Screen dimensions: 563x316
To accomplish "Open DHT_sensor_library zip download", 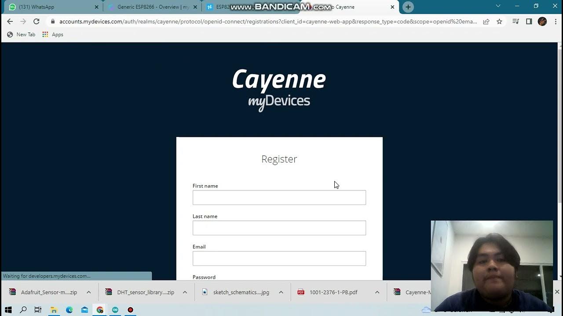I will 140,292.
